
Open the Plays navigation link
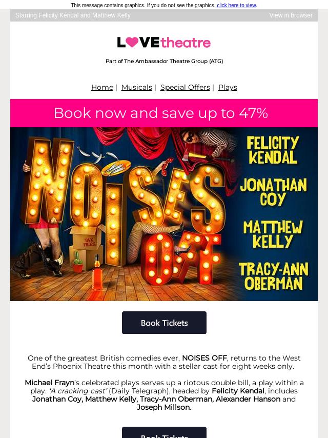click(x=228, y=87)
